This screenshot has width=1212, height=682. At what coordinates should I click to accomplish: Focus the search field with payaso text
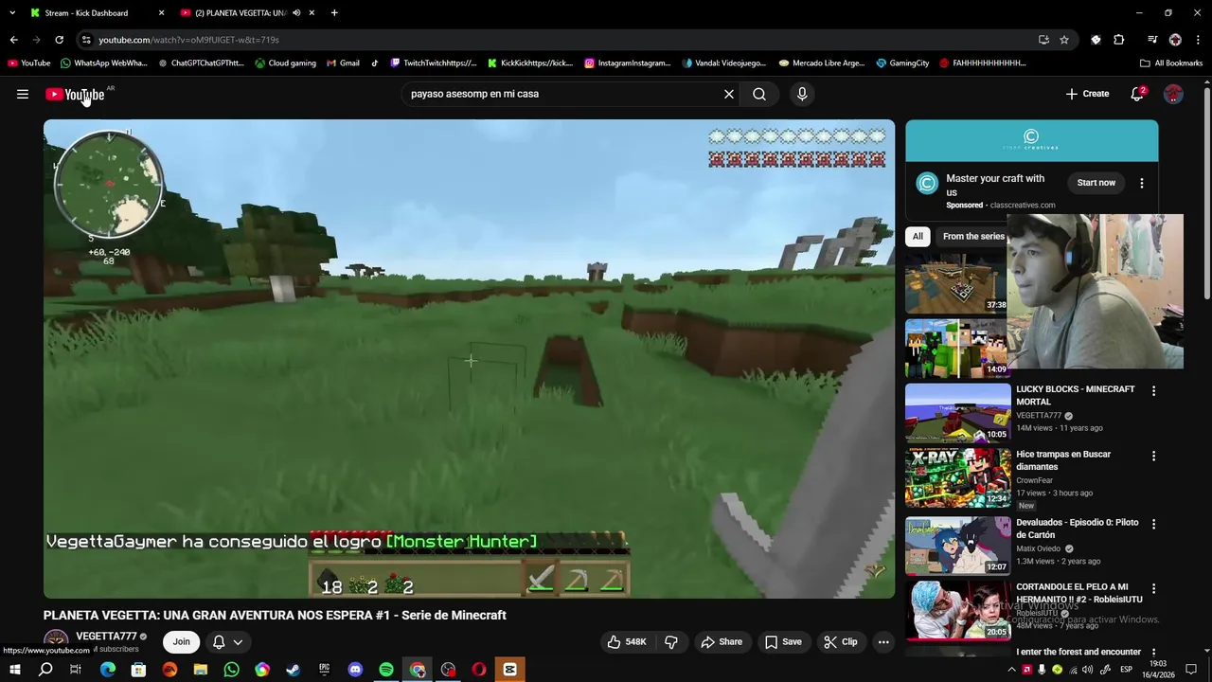pos(562,94)
